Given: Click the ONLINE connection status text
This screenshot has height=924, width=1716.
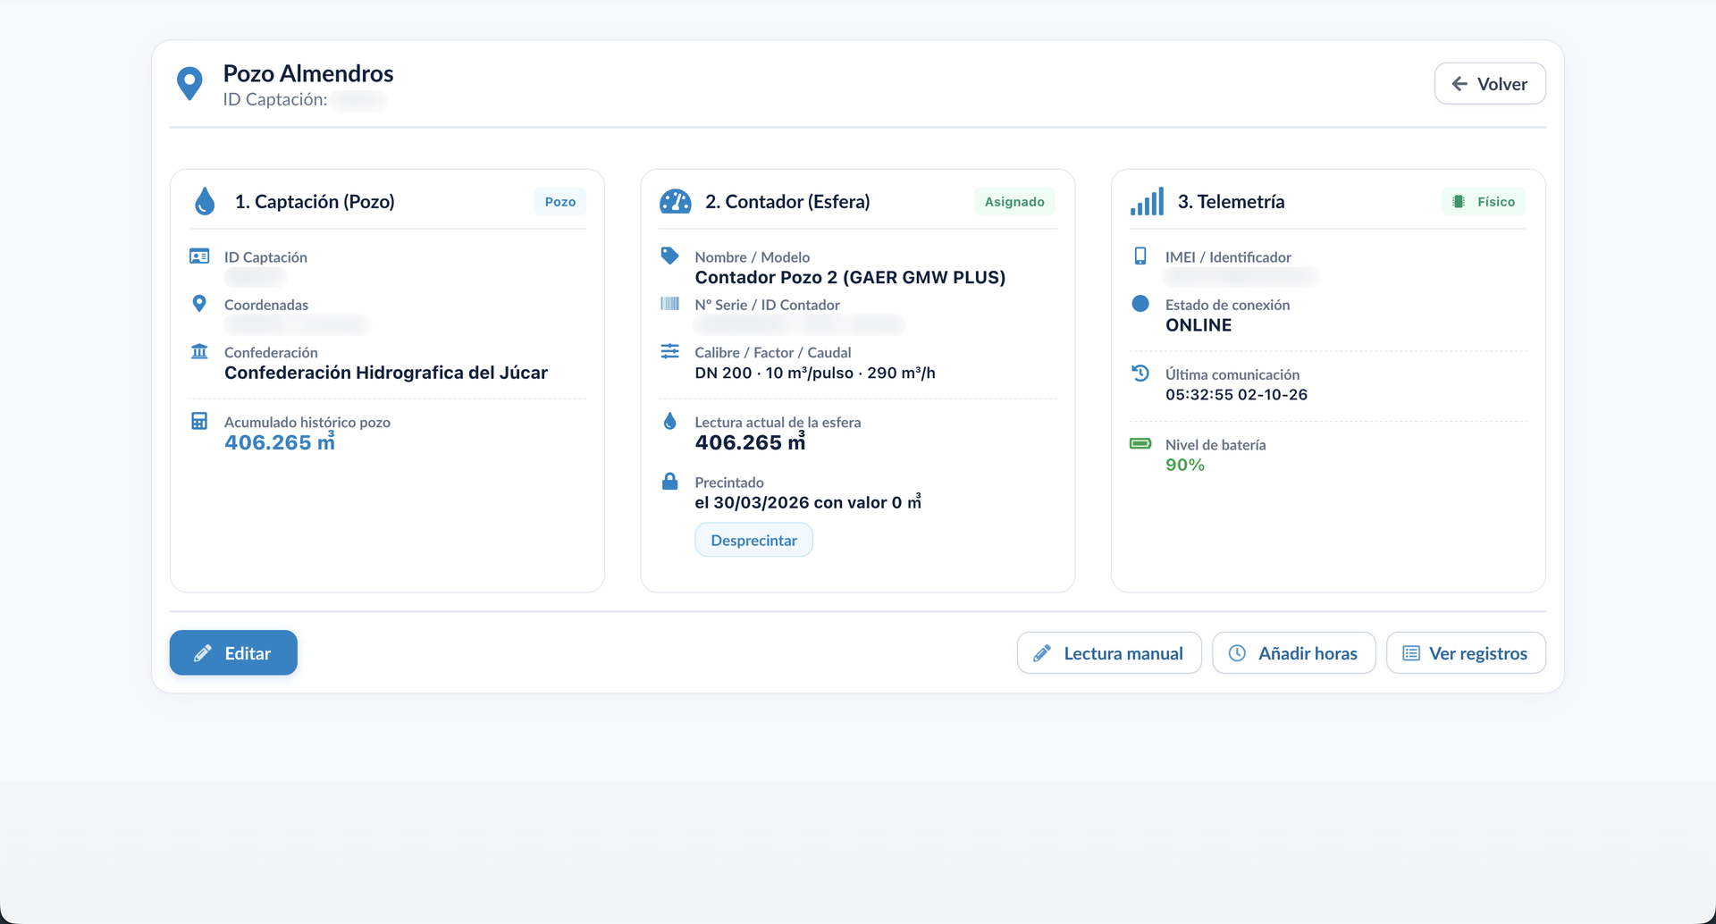Looking at the screenshot, I should click(1199, 325).
